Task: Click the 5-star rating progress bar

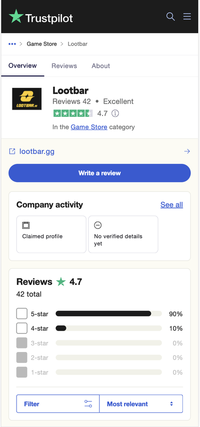Action: 109,313
